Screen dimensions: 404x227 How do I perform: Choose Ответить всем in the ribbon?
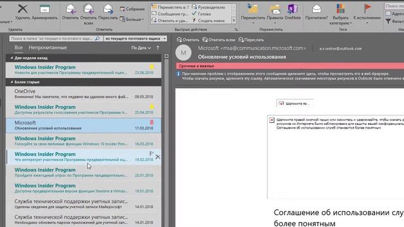tap(88, 15)
